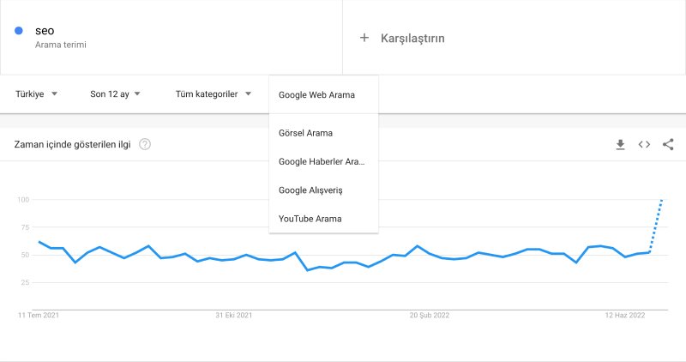Click the share icon
This screenshot has width=686, height=362.
point(668,144)
